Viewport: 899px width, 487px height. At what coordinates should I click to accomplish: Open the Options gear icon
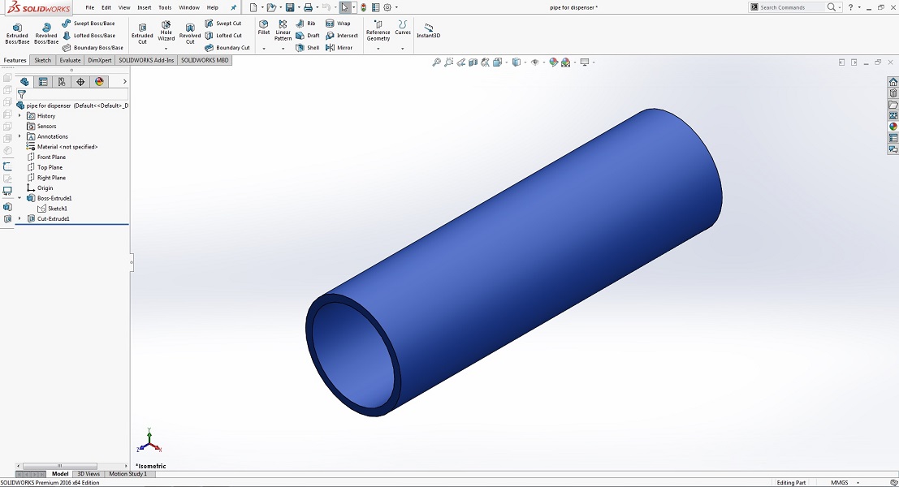[387, 7]
